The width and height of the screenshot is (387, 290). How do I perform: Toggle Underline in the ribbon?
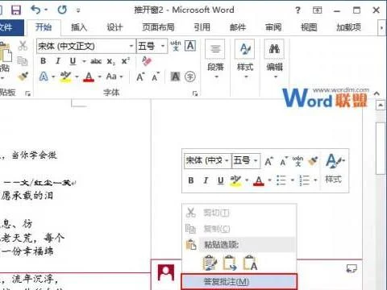[73, 61]
